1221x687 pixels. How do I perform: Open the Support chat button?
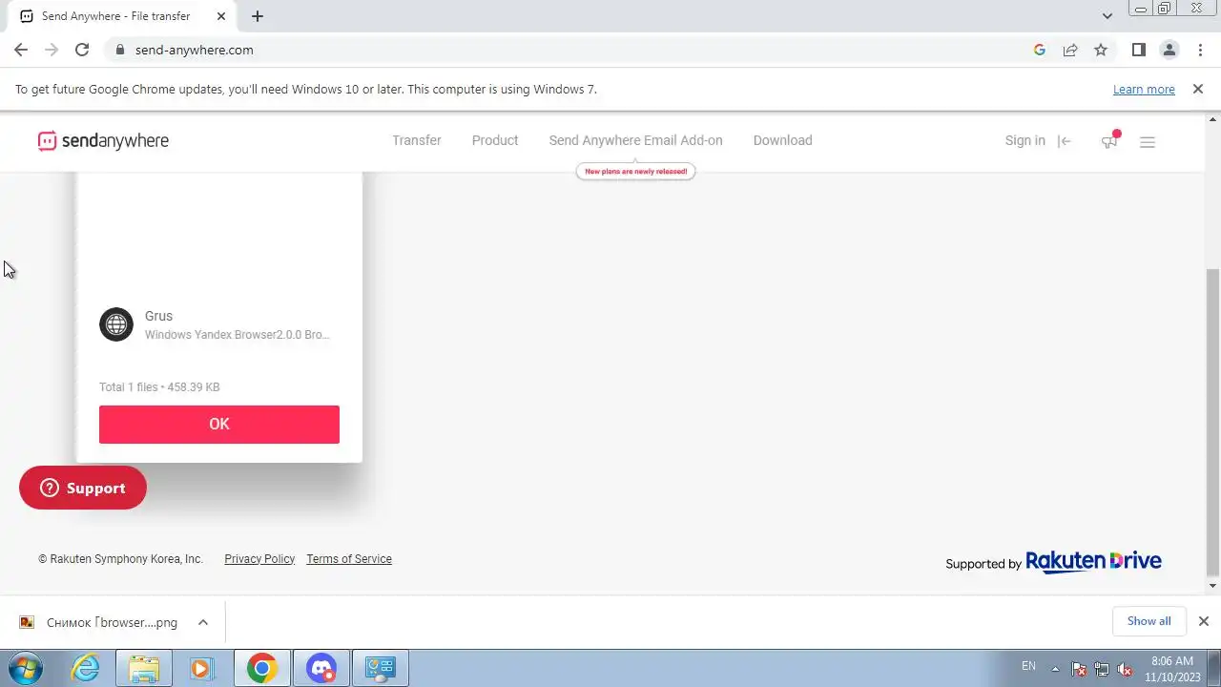(x=83, y=488)
